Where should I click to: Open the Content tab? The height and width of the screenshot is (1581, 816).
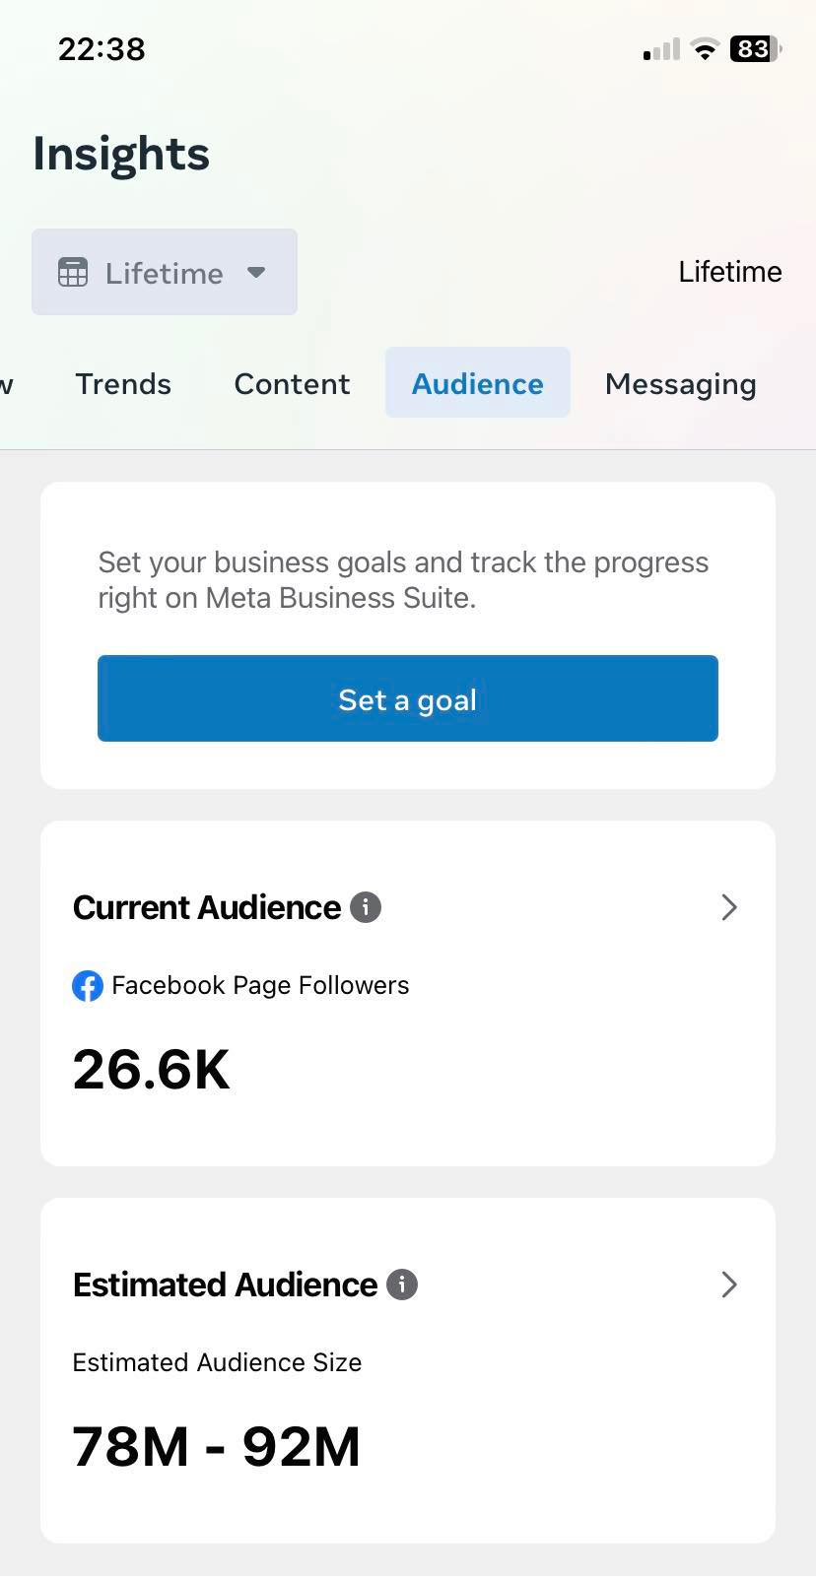tap(292, 384)
